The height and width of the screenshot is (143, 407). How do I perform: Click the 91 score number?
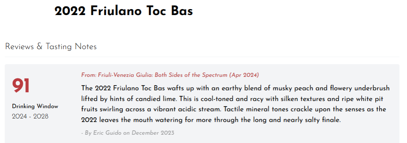(x=21, y=86)
